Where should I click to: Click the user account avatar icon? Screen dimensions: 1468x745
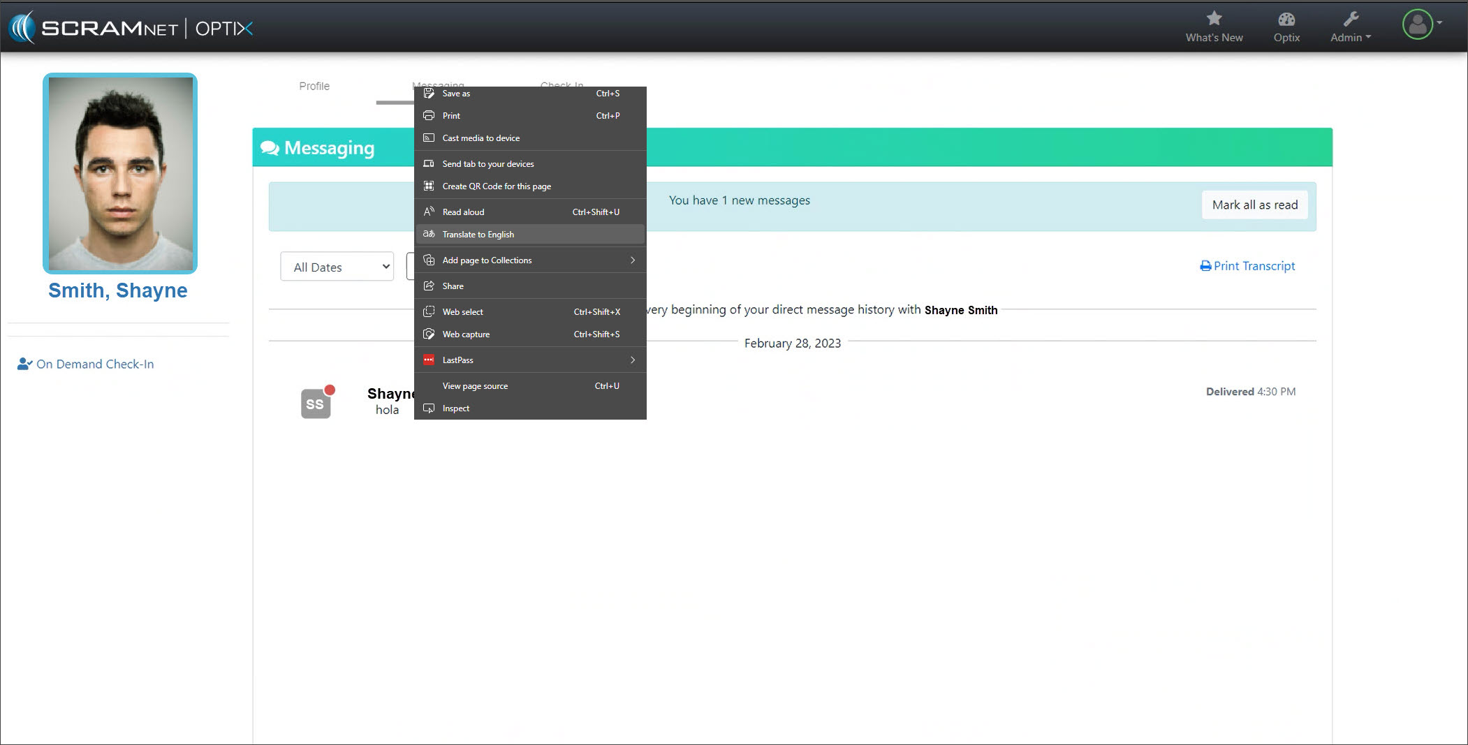[x=1417, y=24]
